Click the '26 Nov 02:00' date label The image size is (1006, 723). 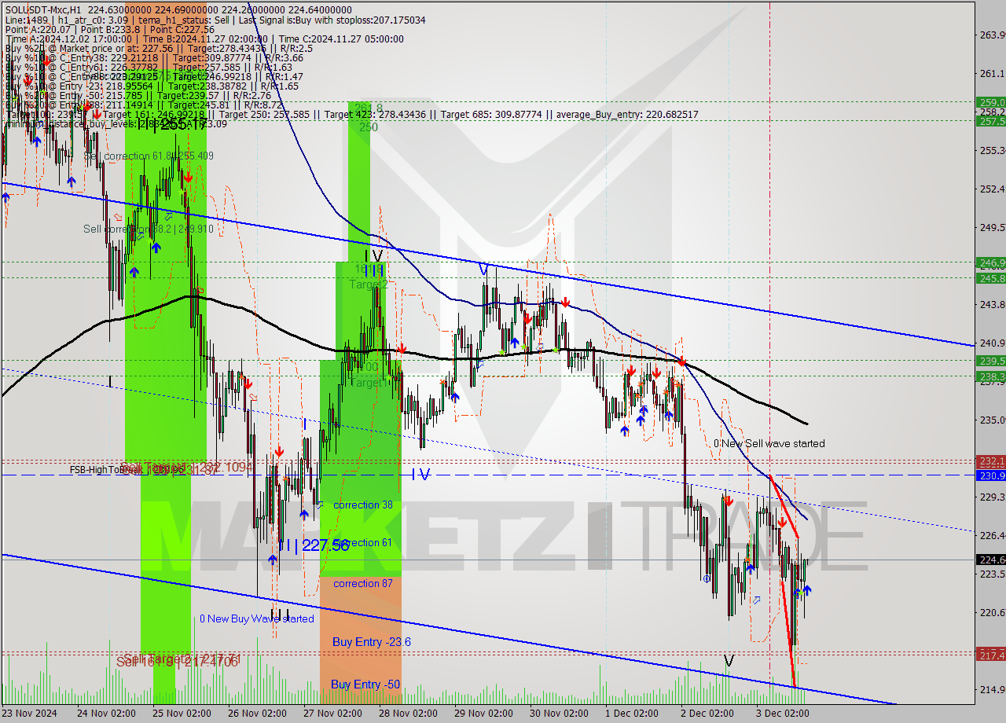pos(257,714)
